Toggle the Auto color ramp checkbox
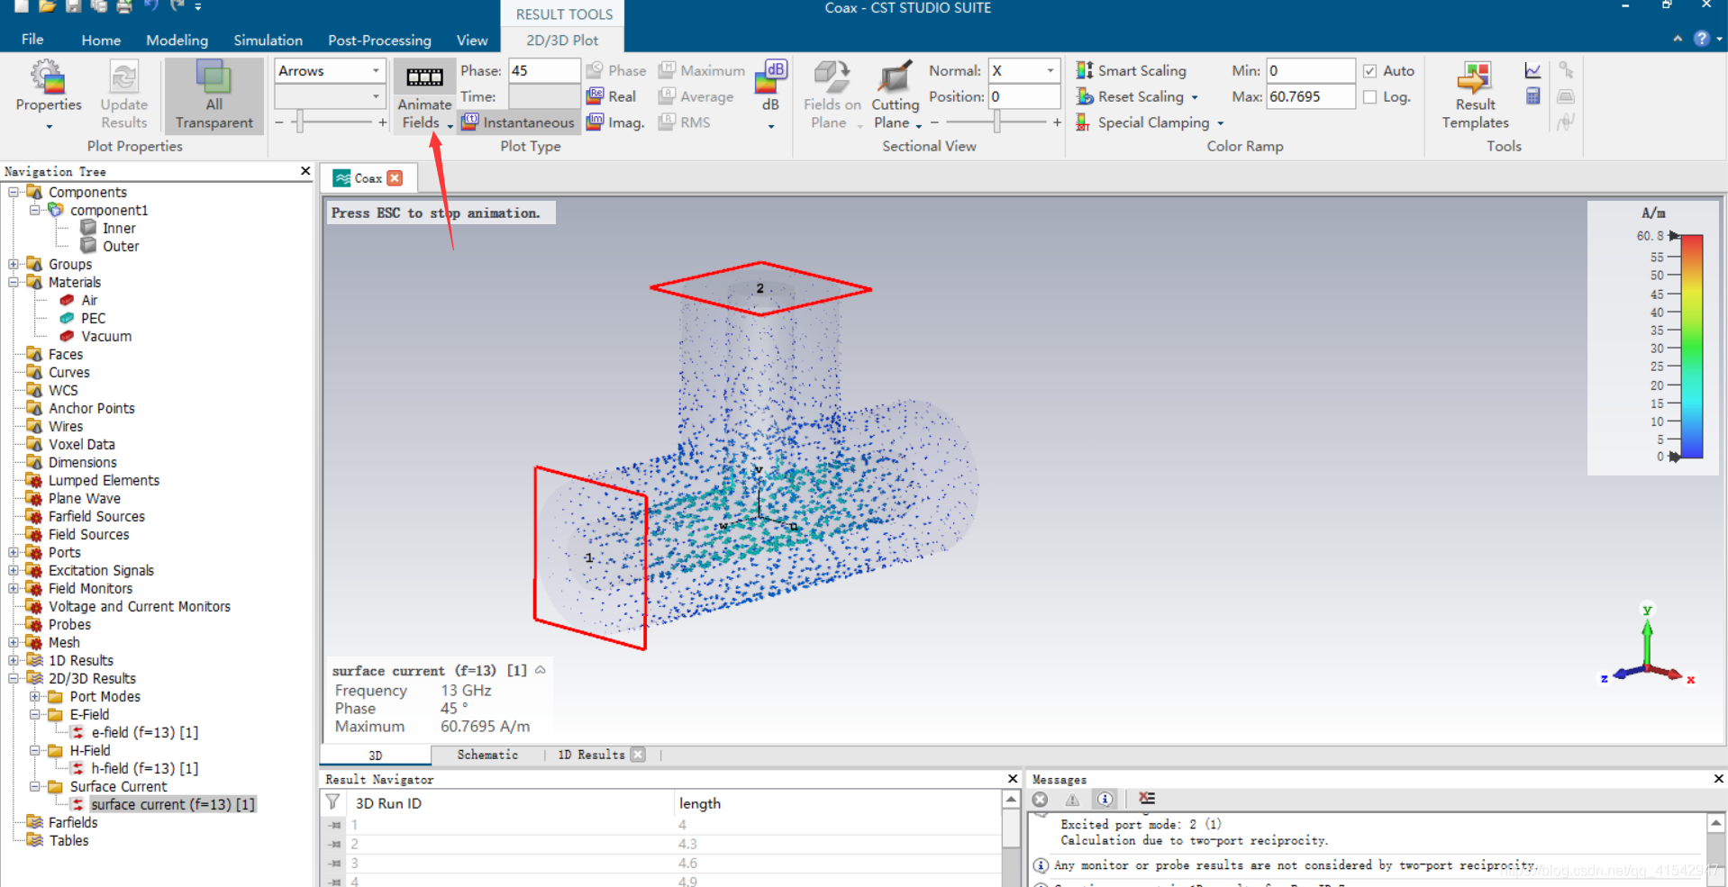The image size is (1728, 887). pyautogui.click(x=1370, y=70)
